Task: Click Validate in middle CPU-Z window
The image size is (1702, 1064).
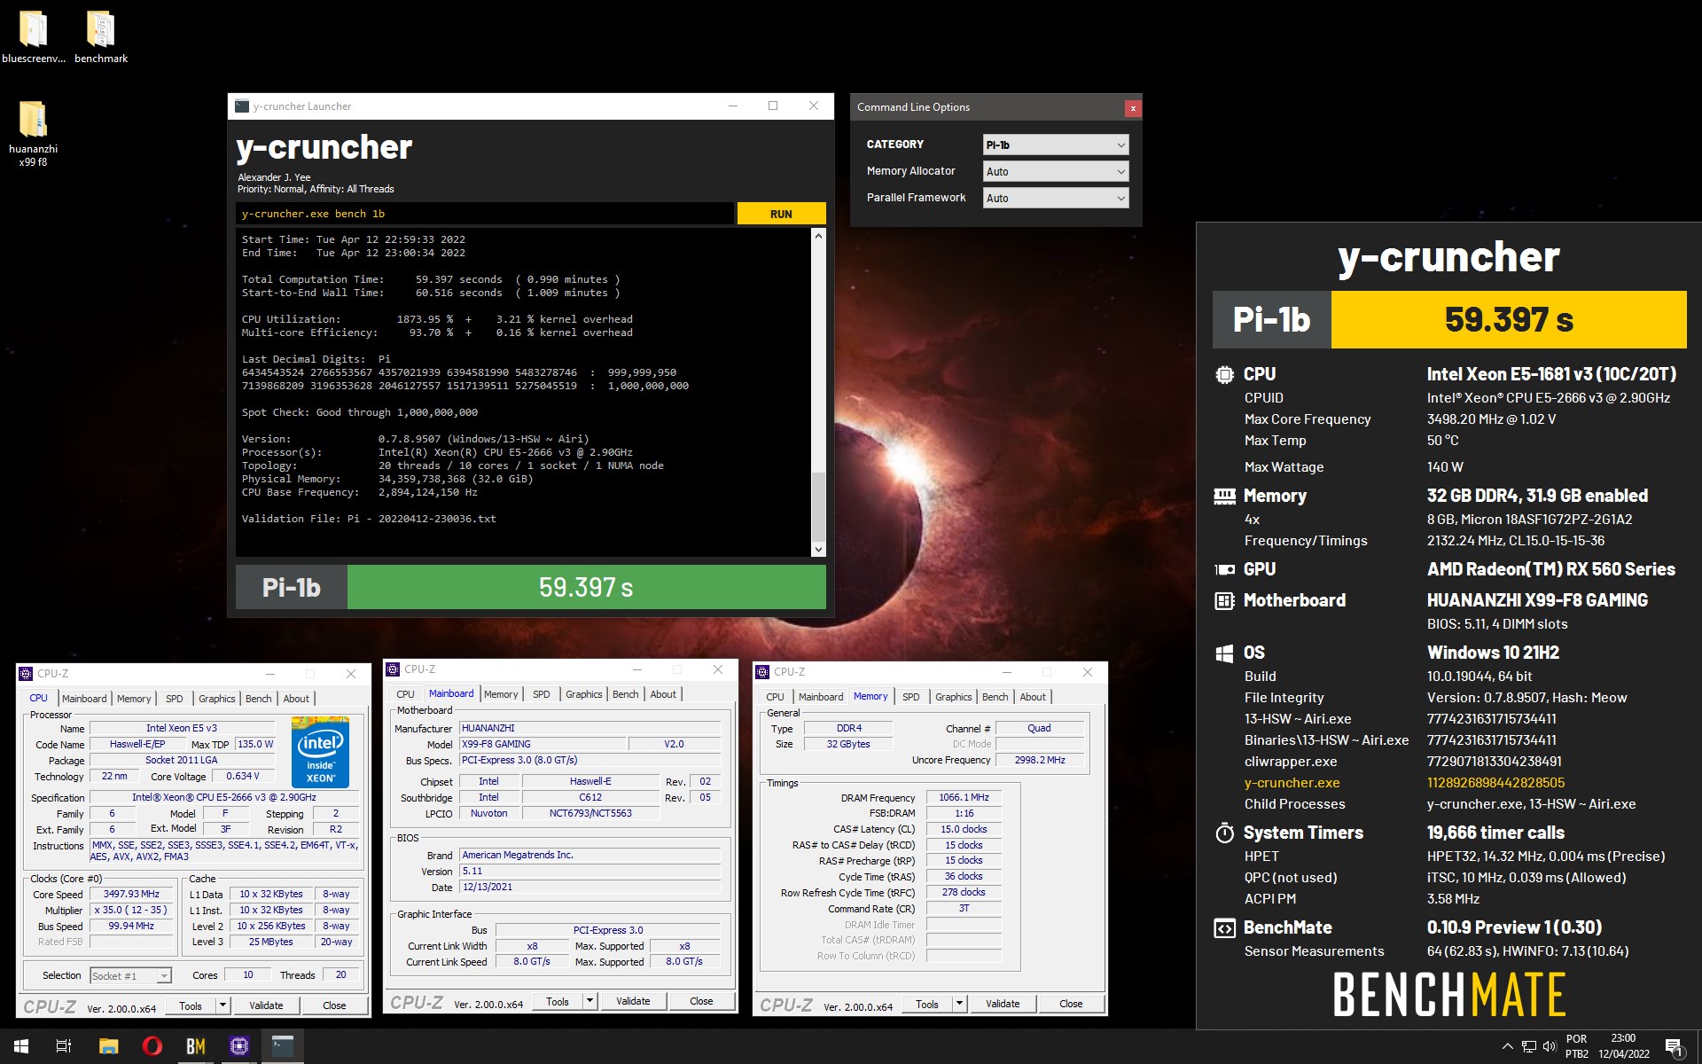Action: [x=633, y=1001]
